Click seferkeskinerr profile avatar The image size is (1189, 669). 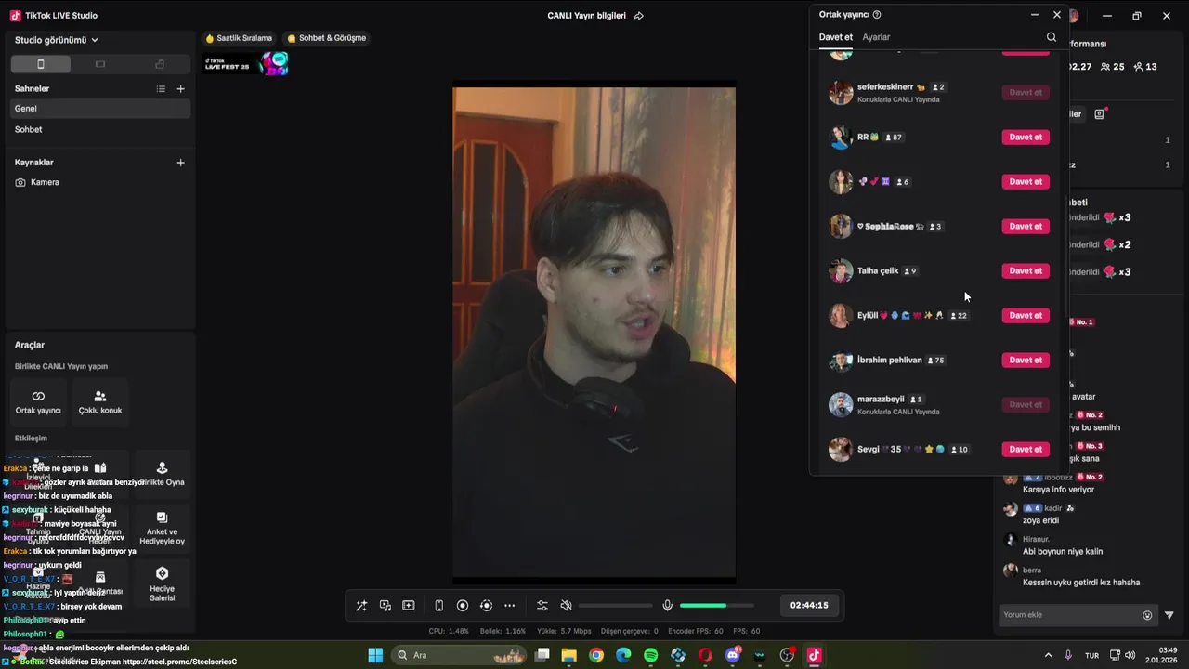(x=841, y=92)
